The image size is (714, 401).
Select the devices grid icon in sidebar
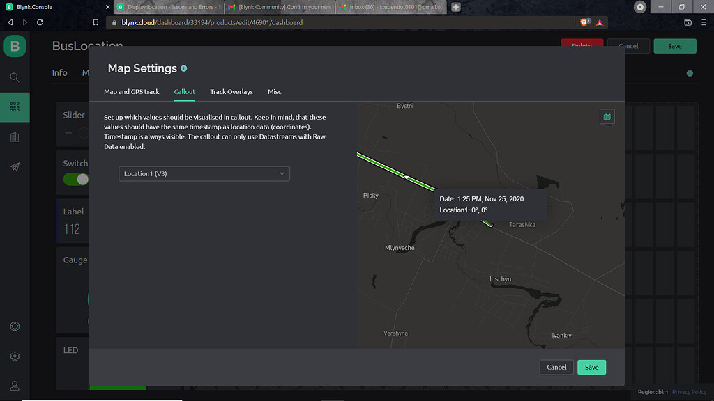[x=14, y=107]
